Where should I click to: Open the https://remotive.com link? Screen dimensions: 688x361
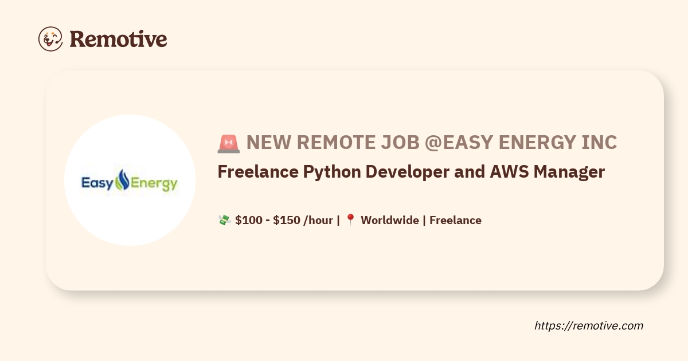click(x=589, y=325)
